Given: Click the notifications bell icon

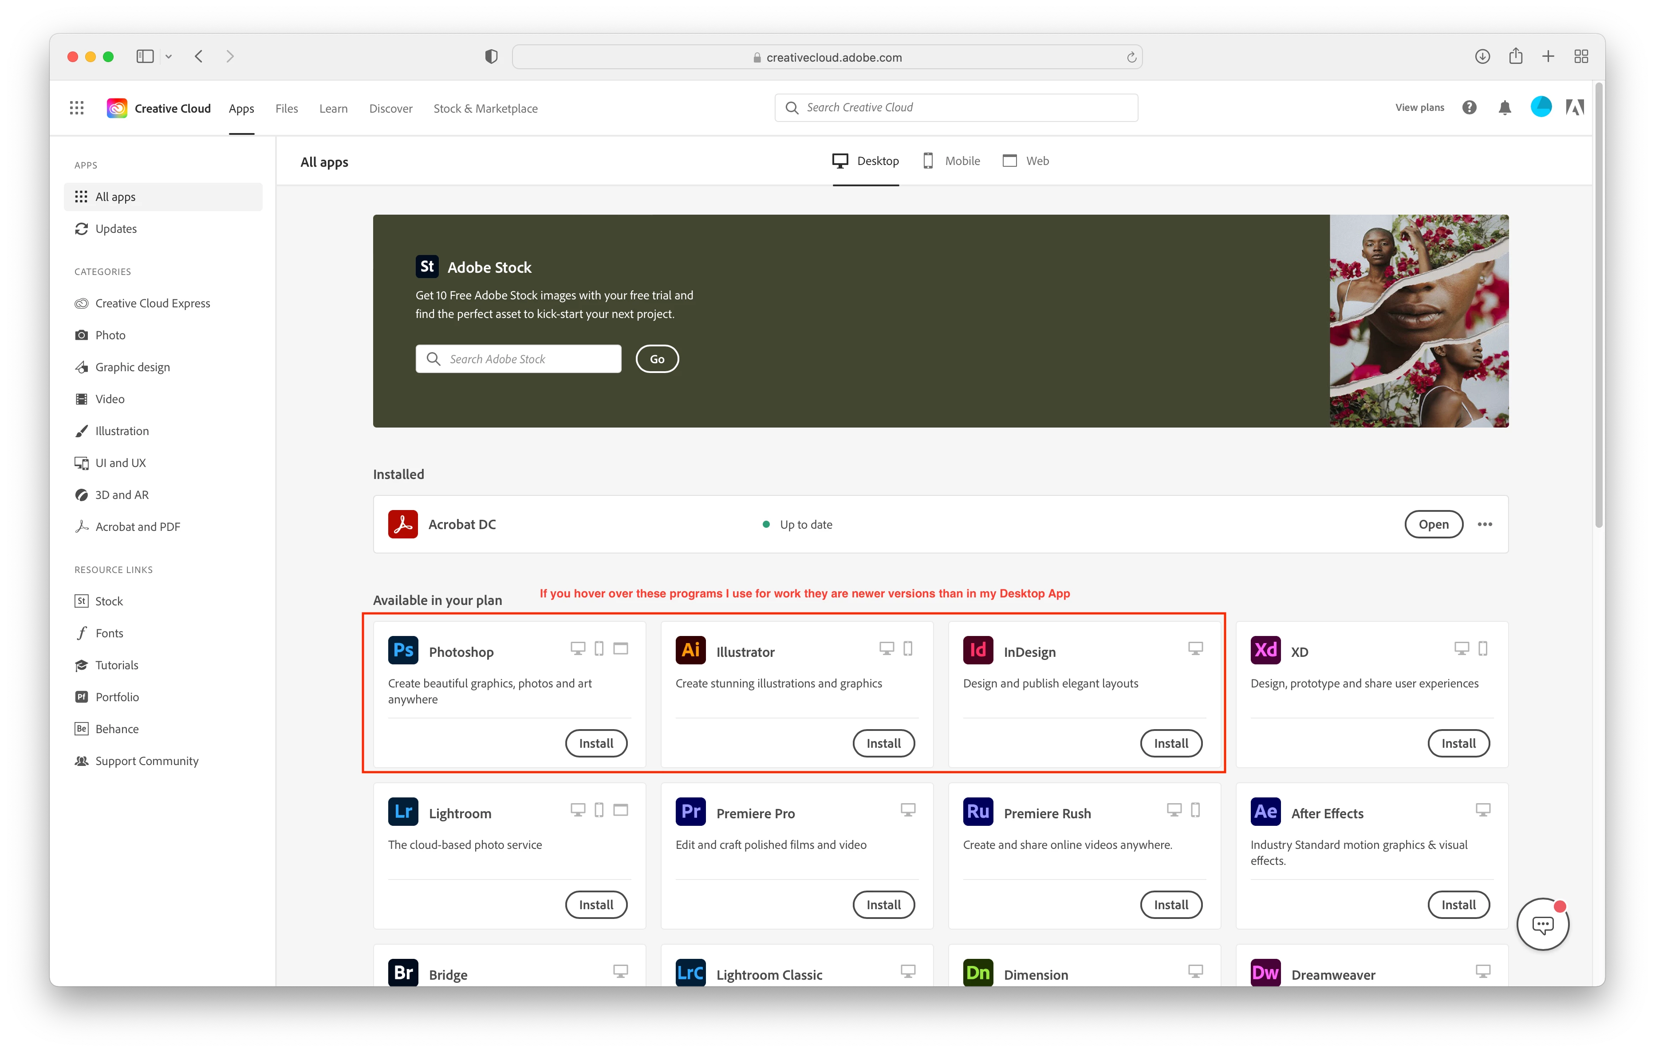Looking at the screenshot, I should [x=1505, y=108].
